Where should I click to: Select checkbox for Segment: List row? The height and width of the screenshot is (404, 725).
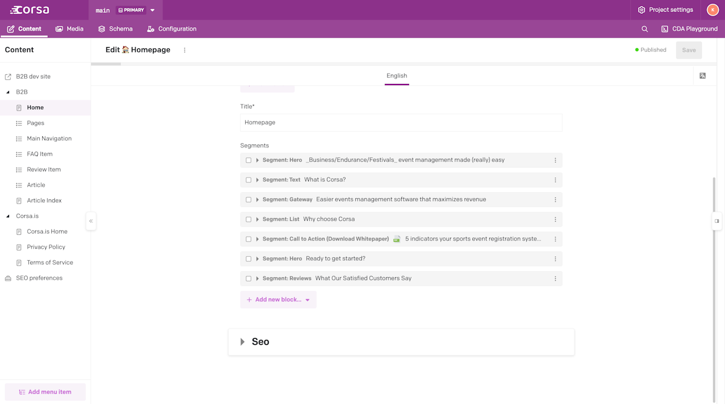point(248,219)
